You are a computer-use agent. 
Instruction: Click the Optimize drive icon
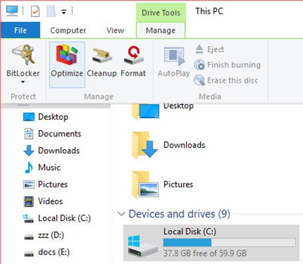[67, 55]
